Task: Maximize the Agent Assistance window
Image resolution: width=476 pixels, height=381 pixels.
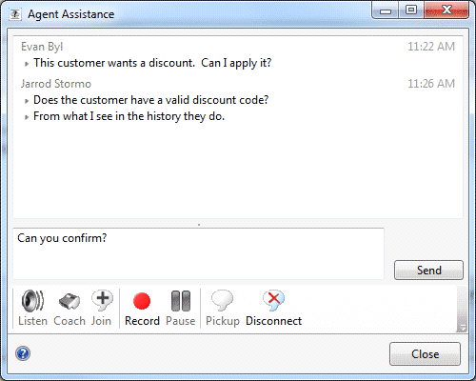Action: pyautogui.click(x=411, y=10)
